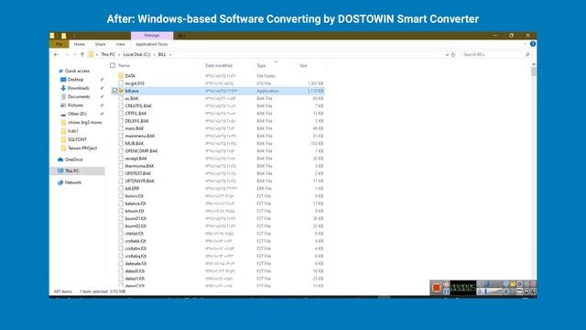Open the Application Tools tab
This screenshot has width=586, height=330.
(152, 44)
